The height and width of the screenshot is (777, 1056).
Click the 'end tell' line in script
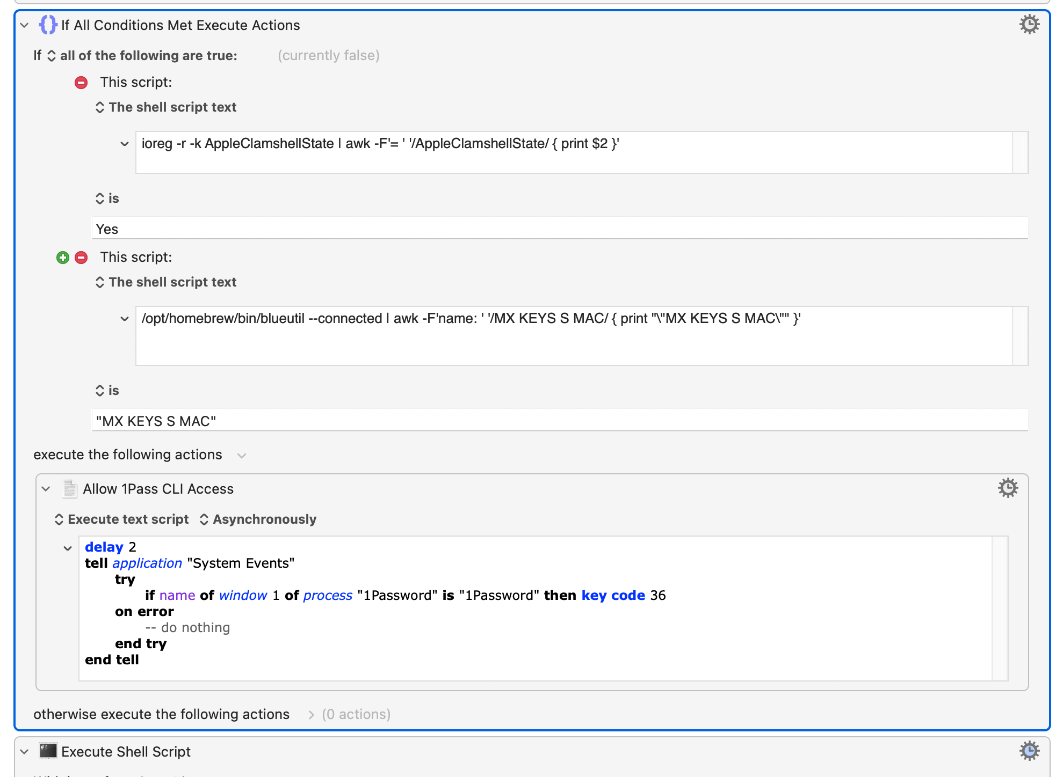[112, 660]
